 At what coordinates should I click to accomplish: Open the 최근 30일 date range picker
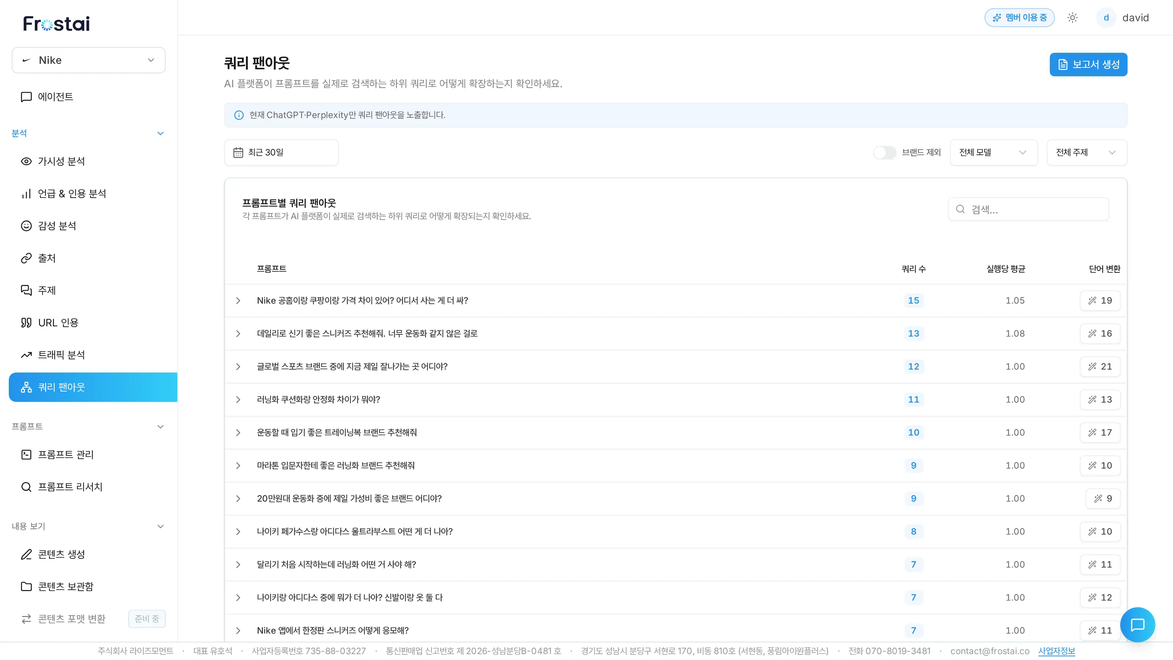coord(281,153)
